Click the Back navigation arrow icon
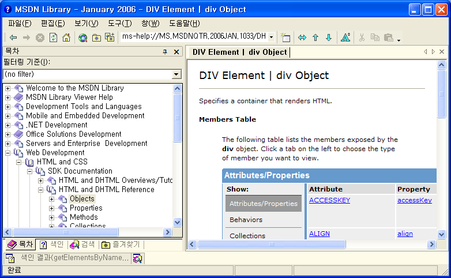The image size is (451, 278). point(13,37)
